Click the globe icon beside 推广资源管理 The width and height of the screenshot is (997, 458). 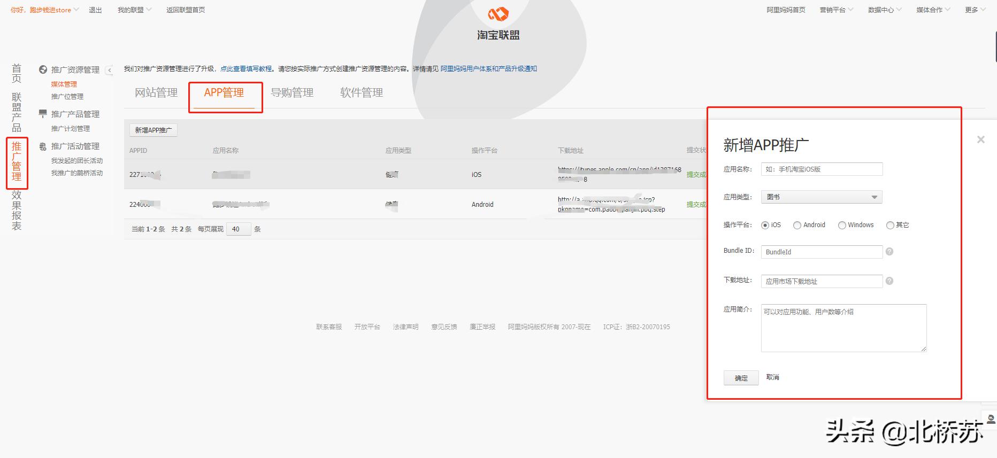tap(43, 69)
